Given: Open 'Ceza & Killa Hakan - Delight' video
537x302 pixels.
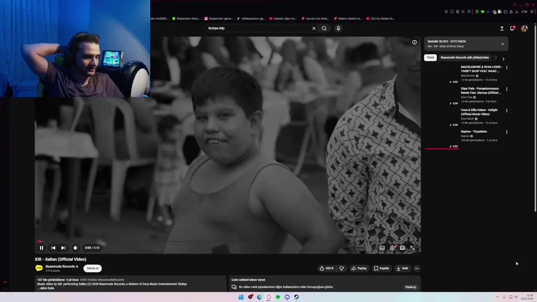Looking at the screenshot, I should click(x=479, y=112).
